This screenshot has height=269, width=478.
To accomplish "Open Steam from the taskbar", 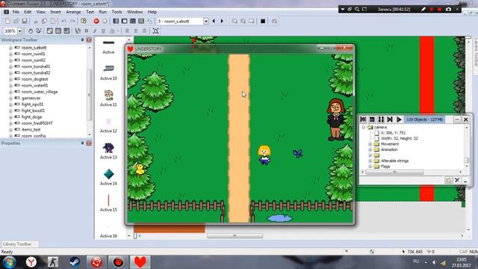I will [x=75, y=262].
